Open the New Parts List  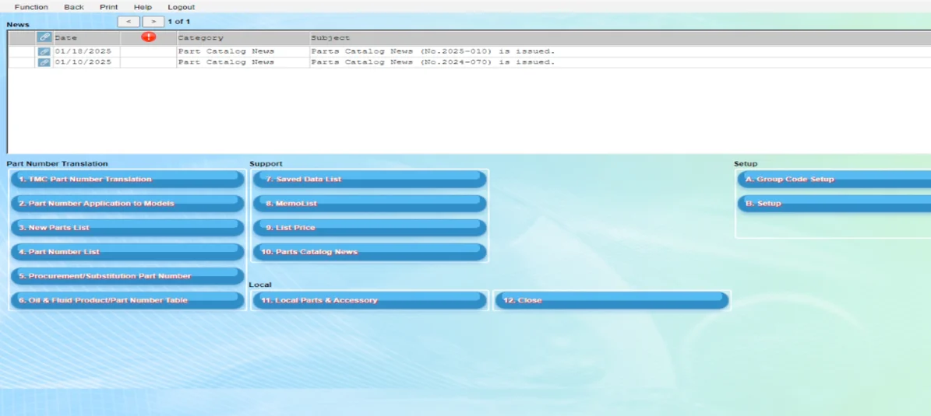(x=128, y=228)
